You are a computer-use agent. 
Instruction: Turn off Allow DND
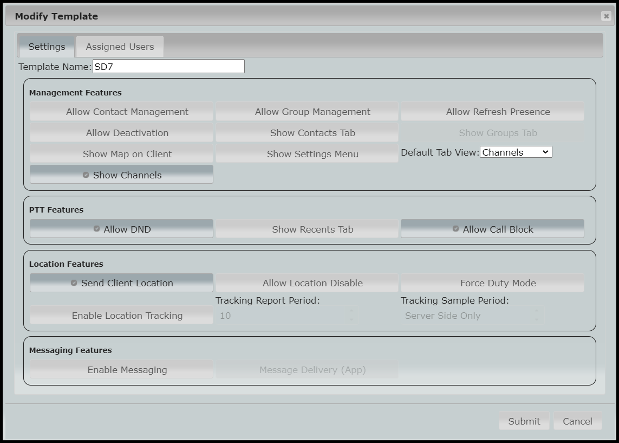pyautogui.click(x=121, y=228)
